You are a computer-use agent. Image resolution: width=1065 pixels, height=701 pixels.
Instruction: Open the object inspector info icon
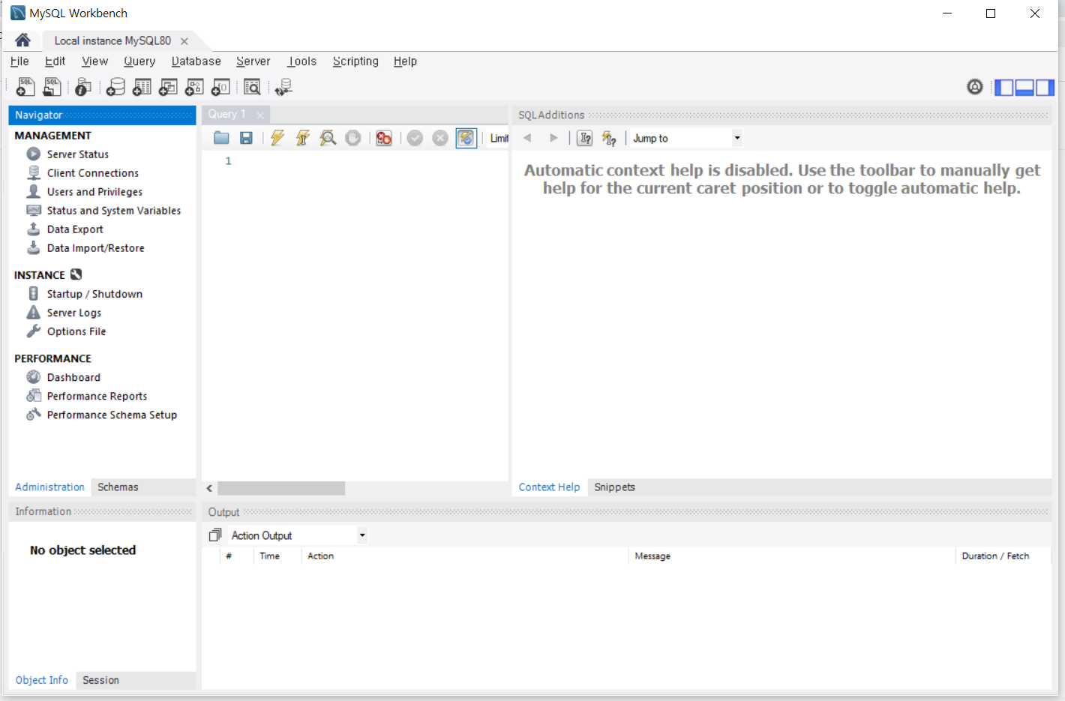click(83, 87)
